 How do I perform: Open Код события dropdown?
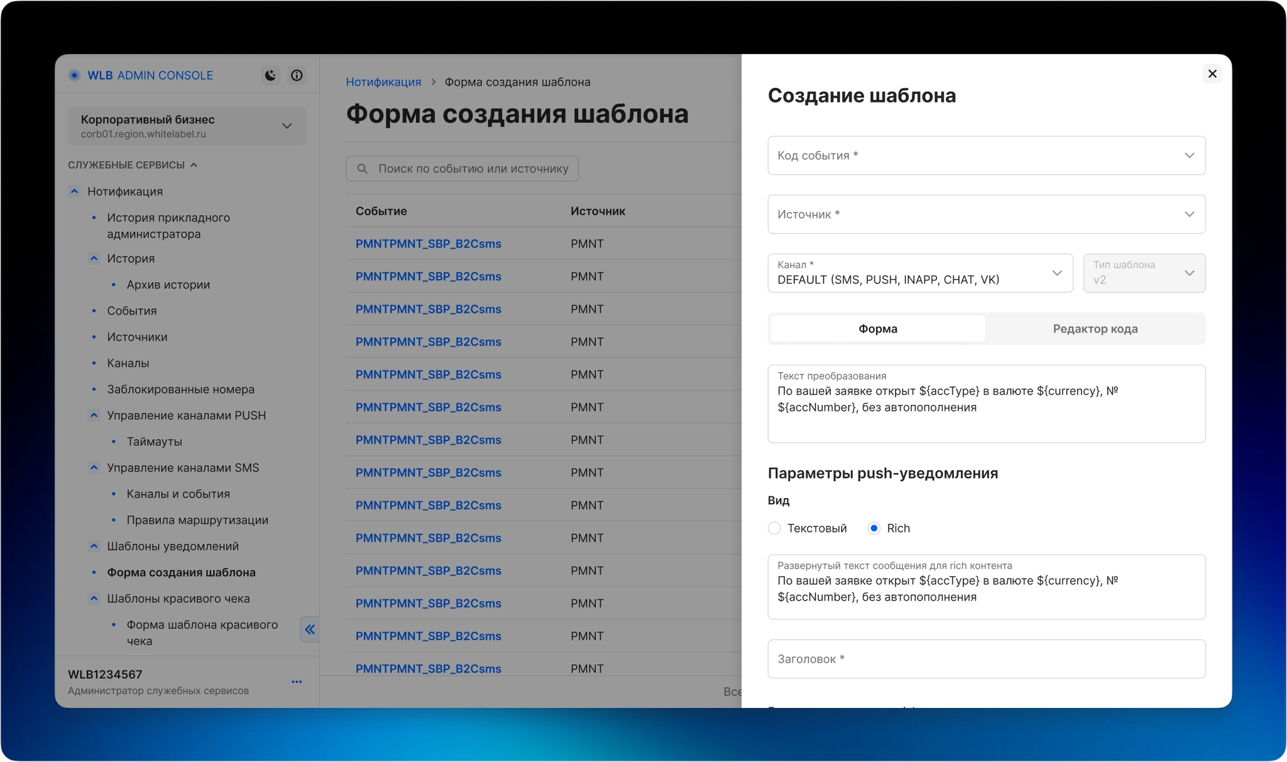coord(987,155)
